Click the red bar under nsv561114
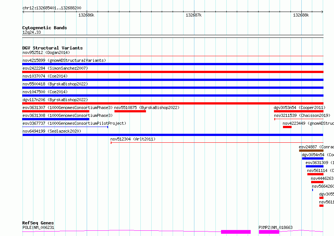Image resolution: width=334 pixels, height=236 pixels. (315, 174)
